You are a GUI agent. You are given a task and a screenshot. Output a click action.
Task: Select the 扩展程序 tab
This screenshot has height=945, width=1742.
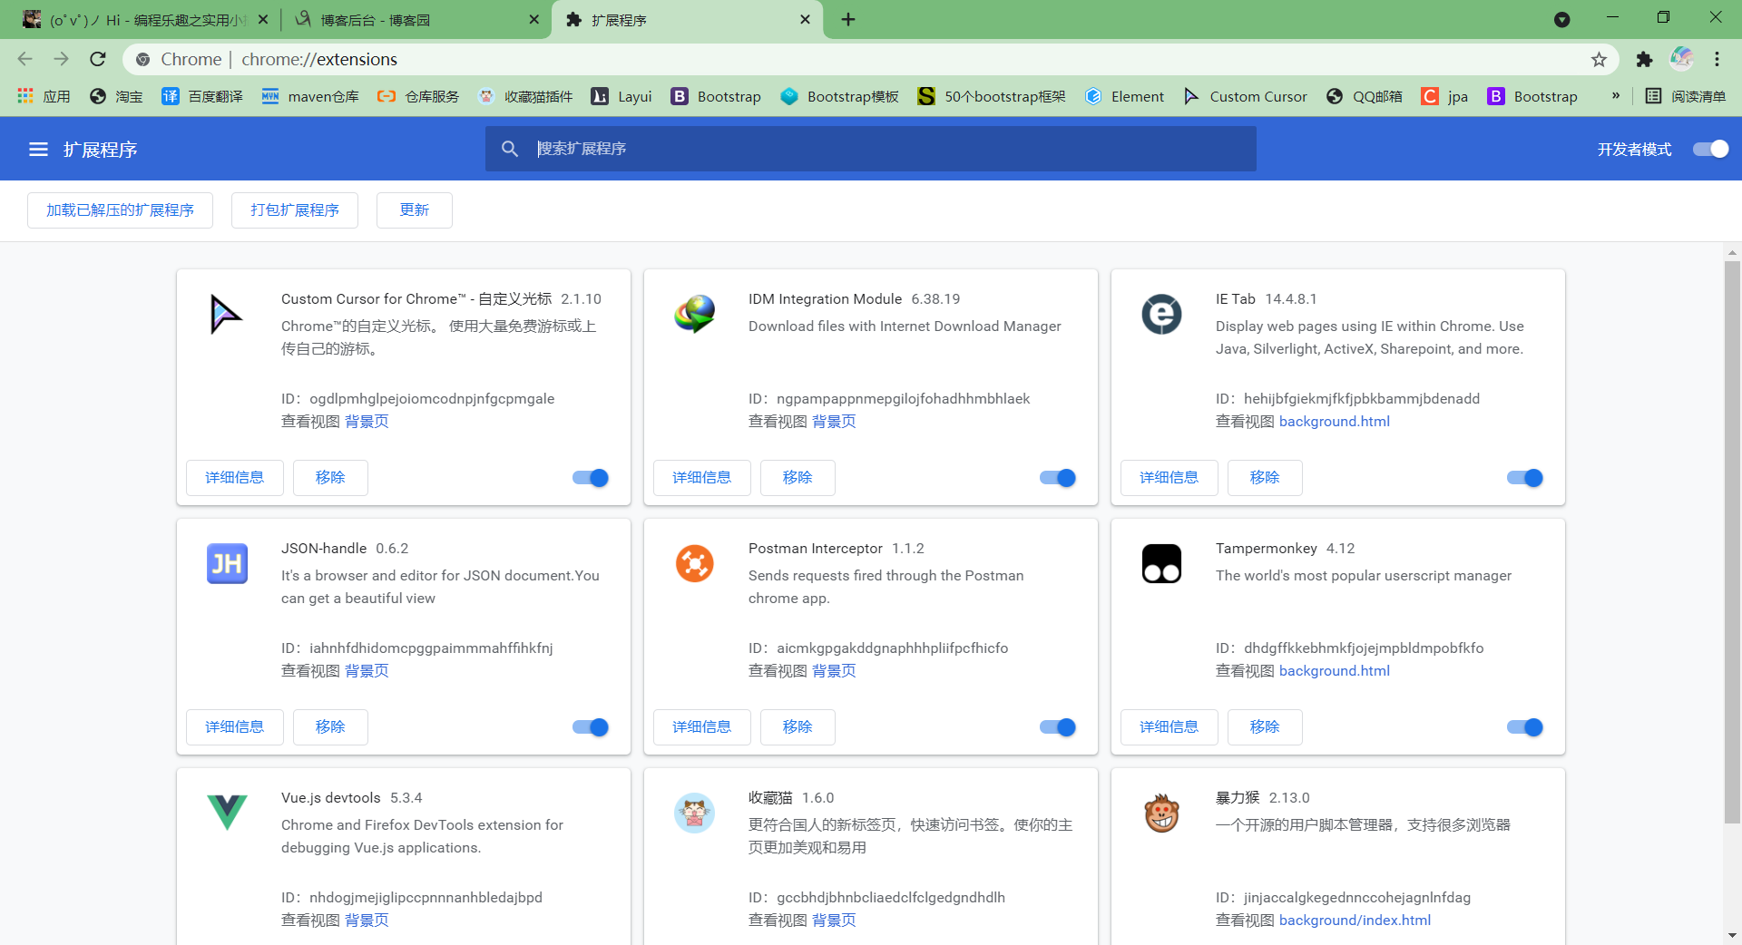[687, 20]
